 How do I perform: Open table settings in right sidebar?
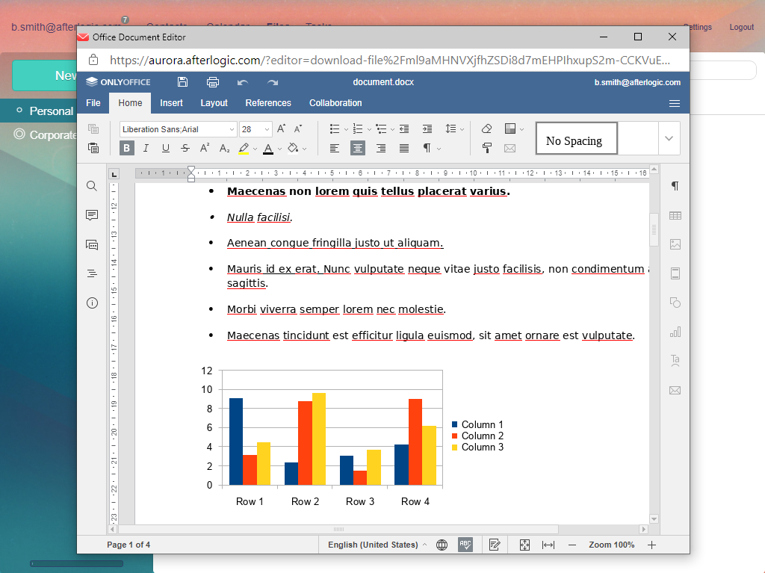tap(675, 215)
